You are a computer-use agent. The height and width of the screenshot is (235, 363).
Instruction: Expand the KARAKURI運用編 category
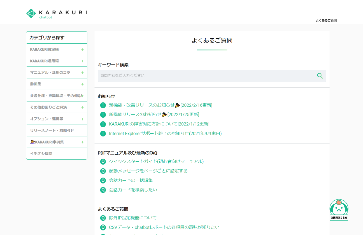[x=82, y=61]
